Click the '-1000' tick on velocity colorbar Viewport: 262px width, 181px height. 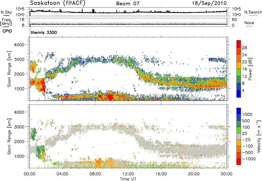click(x=249, y=159)
